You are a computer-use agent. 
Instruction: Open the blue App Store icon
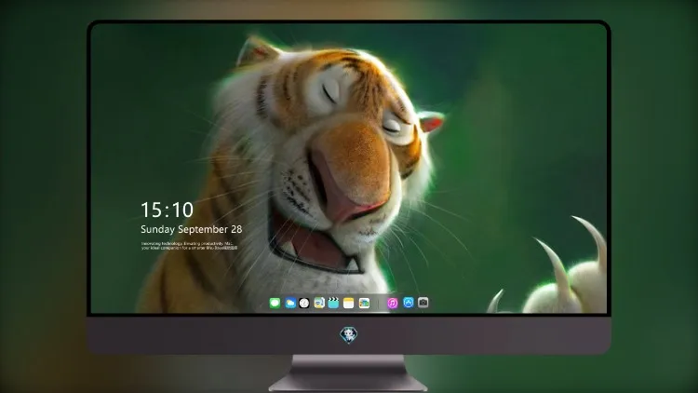[409, 303]
